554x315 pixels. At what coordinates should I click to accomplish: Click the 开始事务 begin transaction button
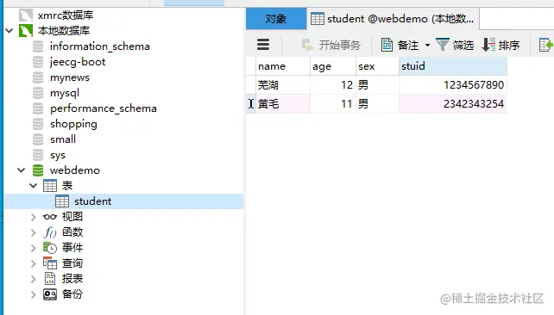[331, 45]
